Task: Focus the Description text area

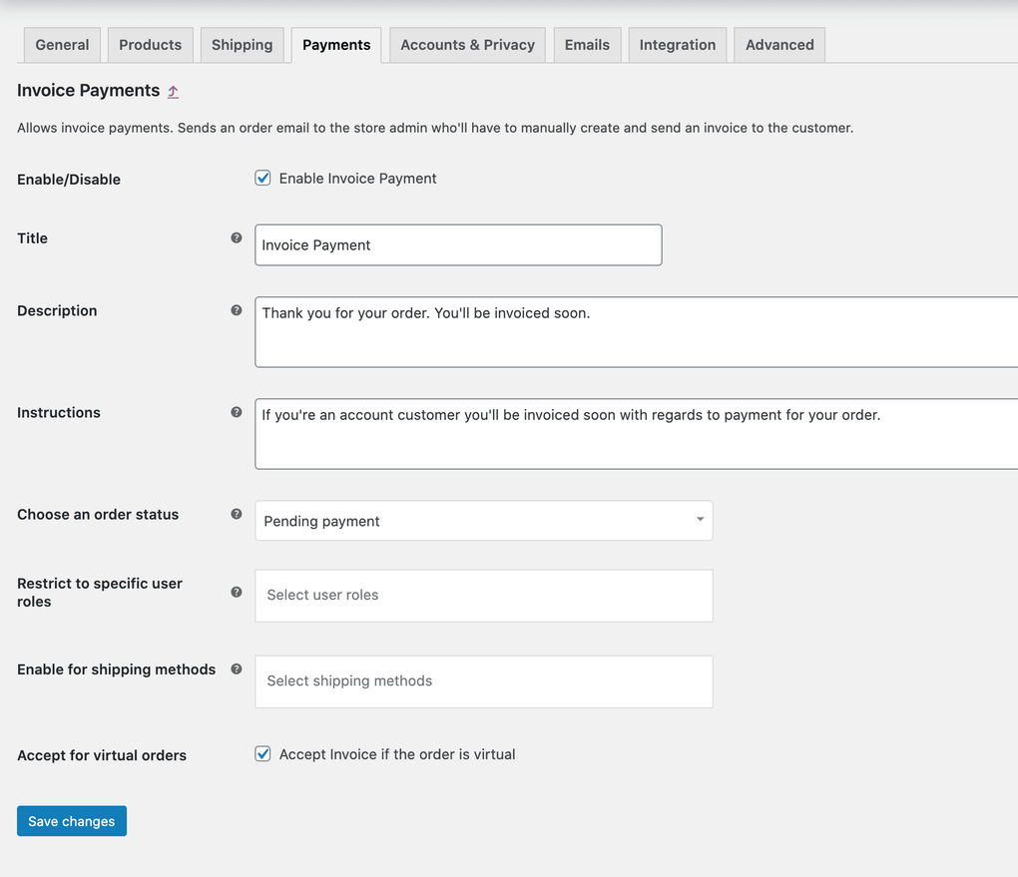Action: pos(636,332)
